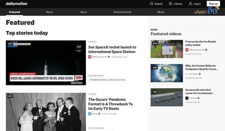Click 'Added 1 hour ago' text
Image resolution: width=225 pixels, height=131 pixels.
109,114
